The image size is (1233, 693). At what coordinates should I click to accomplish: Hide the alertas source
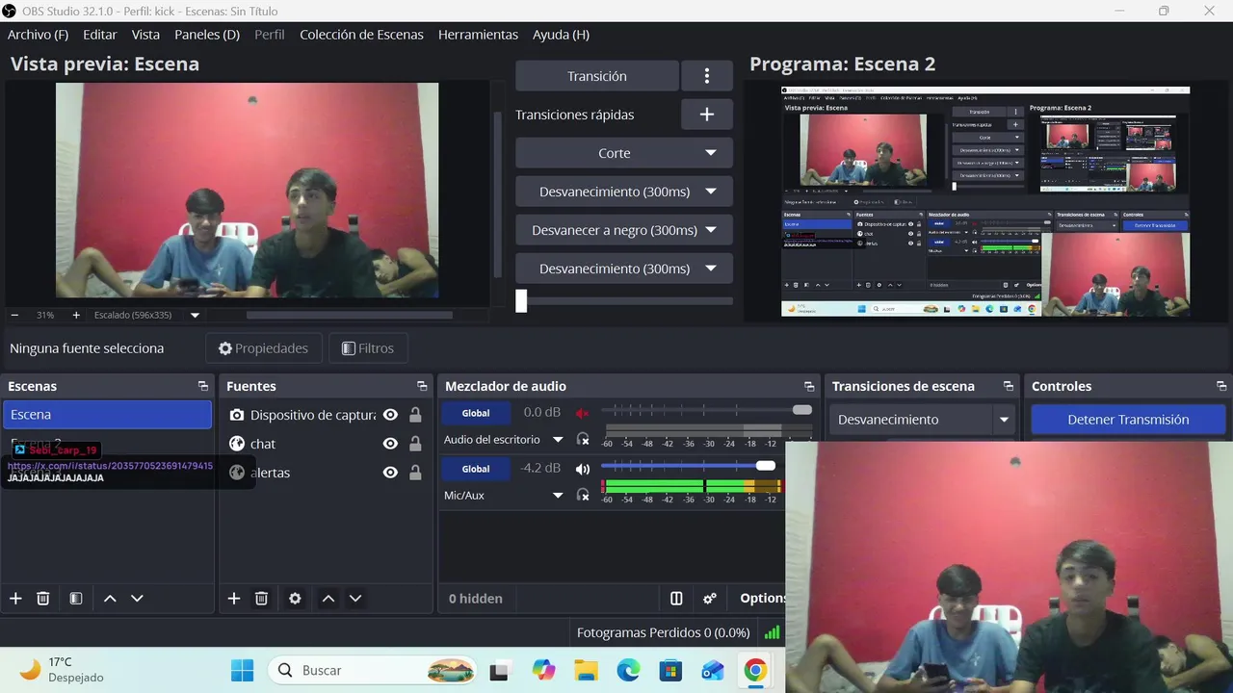click(390, 473)
